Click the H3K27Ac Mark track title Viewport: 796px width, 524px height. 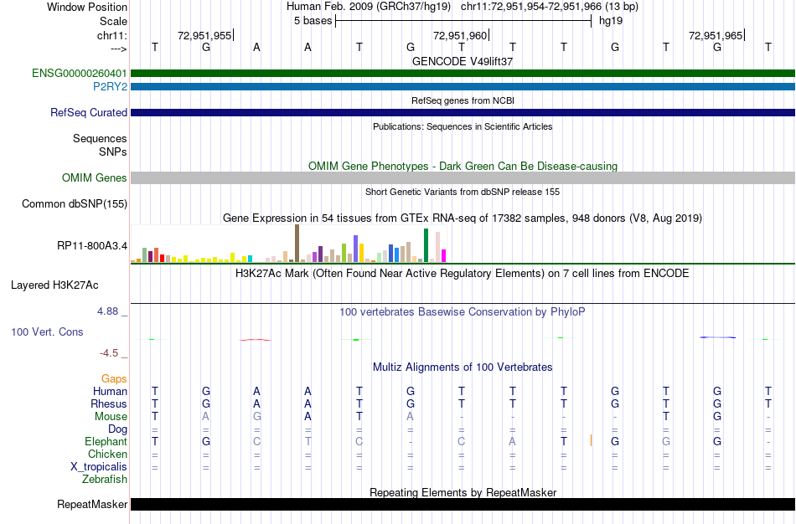(x=463, y=274)
